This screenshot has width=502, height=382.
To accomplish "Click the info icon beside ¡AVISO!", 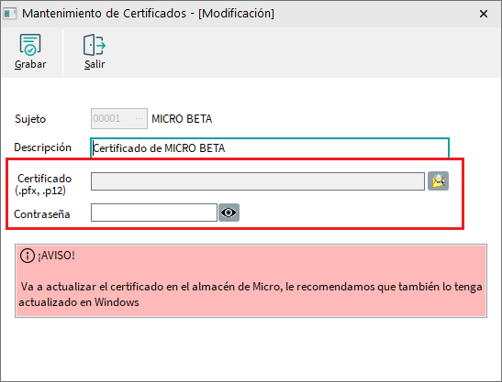I will tap(28, 256).
